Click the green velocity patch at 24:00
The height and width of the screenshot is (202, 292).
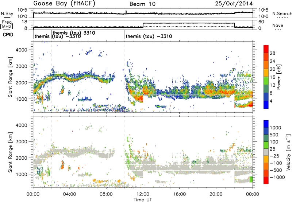[x=251, y=179]
